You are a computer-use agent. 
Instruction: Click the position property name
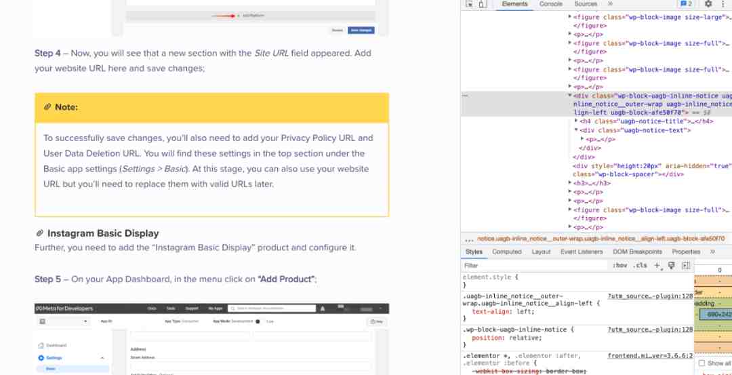pos(485,338)
